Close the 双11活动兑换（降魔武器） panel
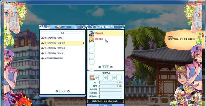The height and width of the screenshot is (106, 206). point(122,27)
